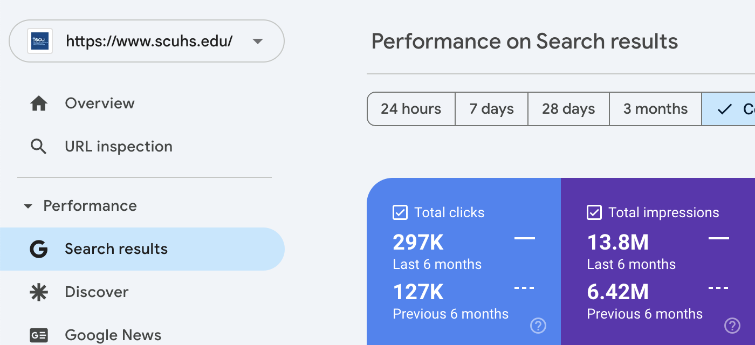
Task: Open help icon on Total impressions card
Action: click(x=732, y=326)
